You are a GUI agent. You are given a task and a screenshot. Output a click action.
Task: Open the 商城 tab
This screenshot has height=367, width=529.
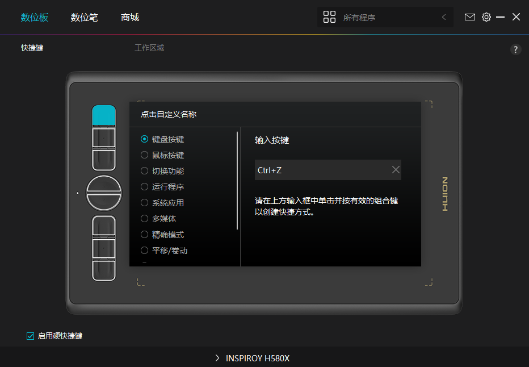click(x=130, y=17)
